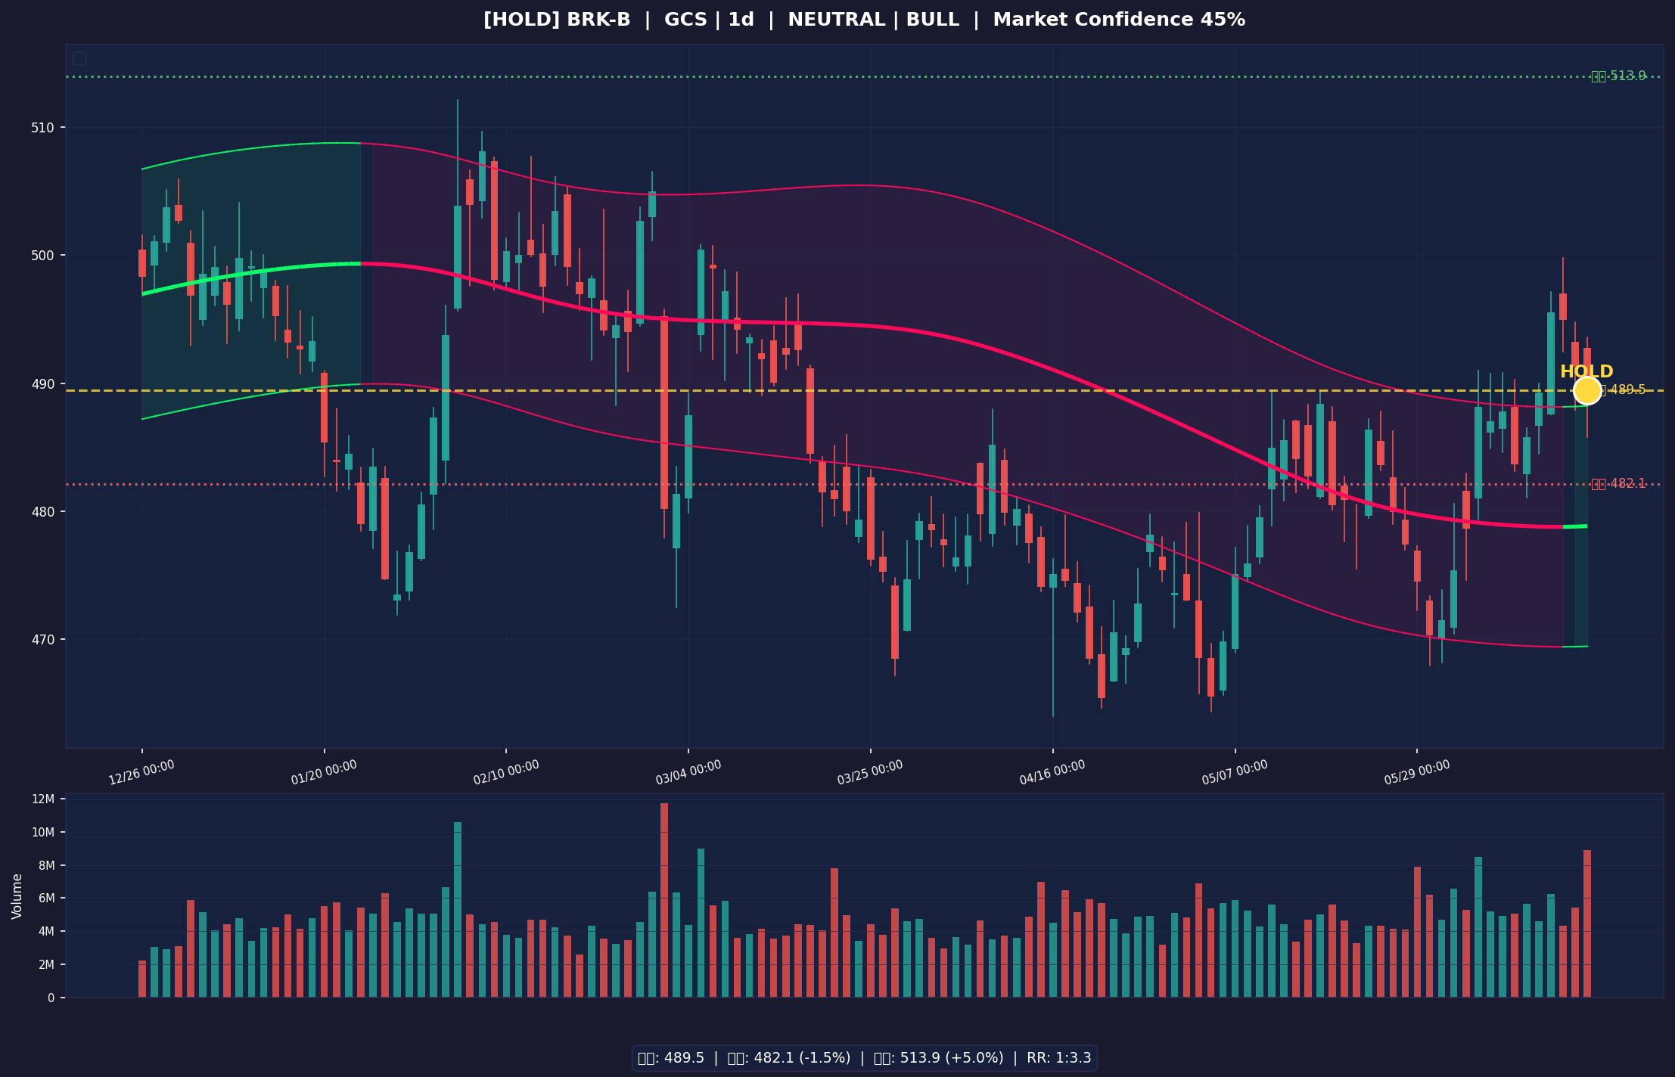1675x1077 pixels.
Task: Click the 6M volume axis tick
Action: pyautogui.click(x=46, y=899)
